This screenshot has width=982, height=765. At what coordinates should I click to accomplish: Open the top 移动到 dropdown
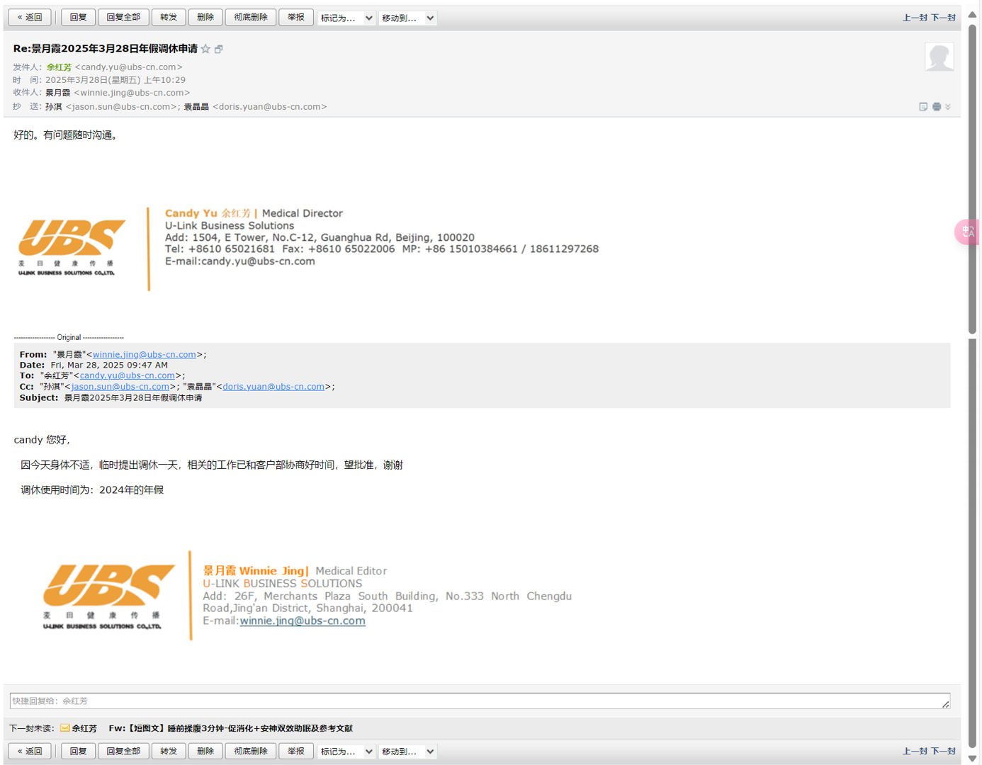(x=408, y=18)
